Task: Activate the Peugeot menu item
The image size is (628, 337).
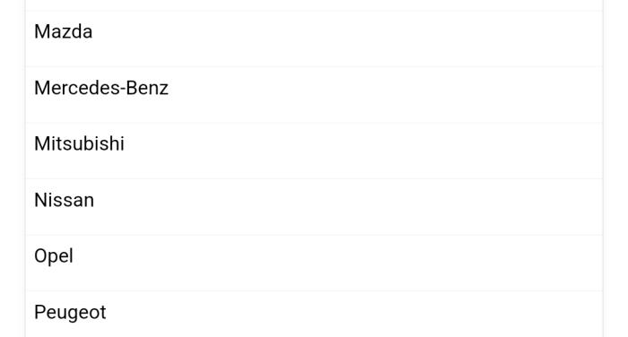Action: (x=314, y=315)
